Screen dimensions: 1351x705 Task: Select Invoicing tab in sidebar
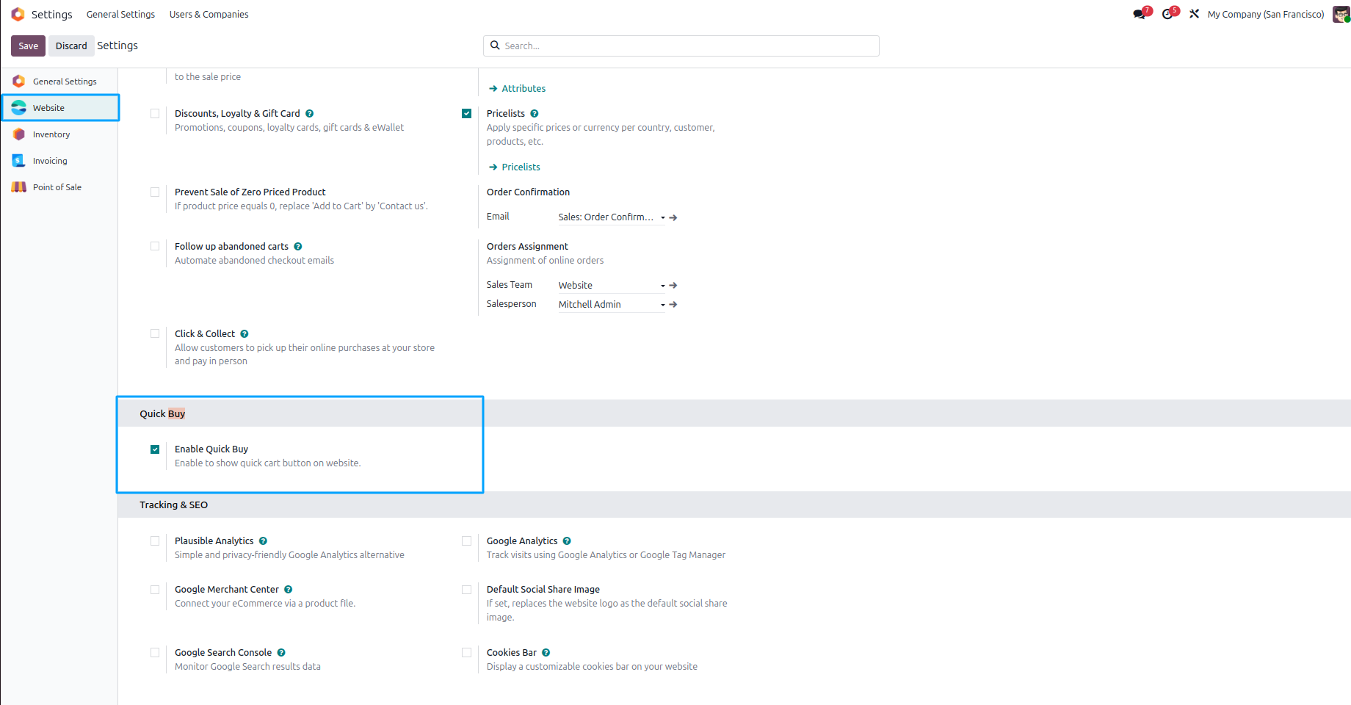59,161
